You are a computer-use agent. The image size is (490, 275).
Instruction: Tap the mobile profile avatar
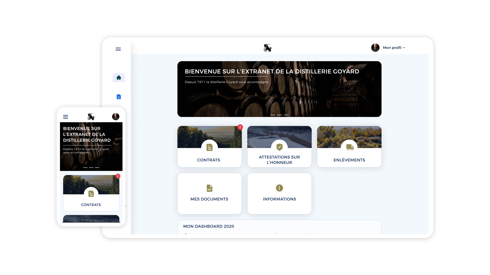pos(116,117)
